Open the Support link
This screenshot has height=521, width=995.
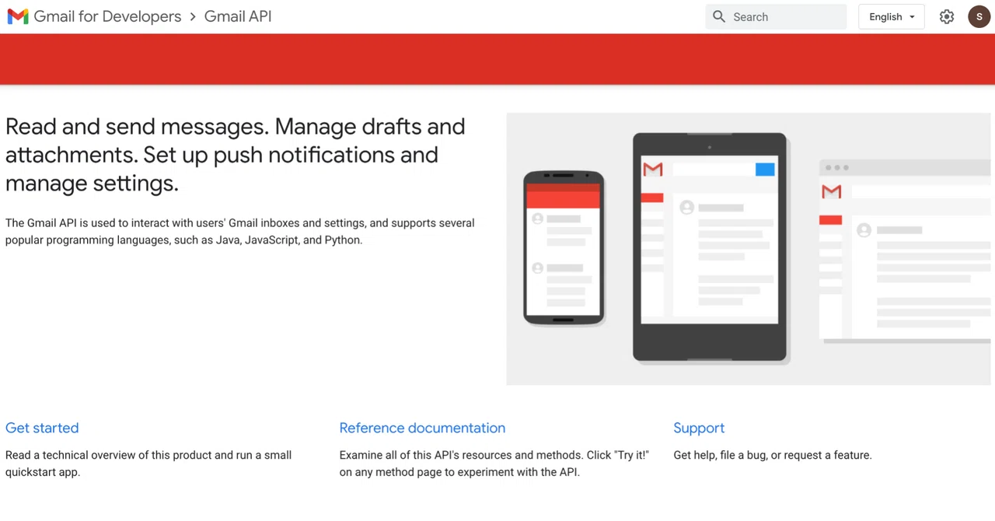tap(699, 428)
